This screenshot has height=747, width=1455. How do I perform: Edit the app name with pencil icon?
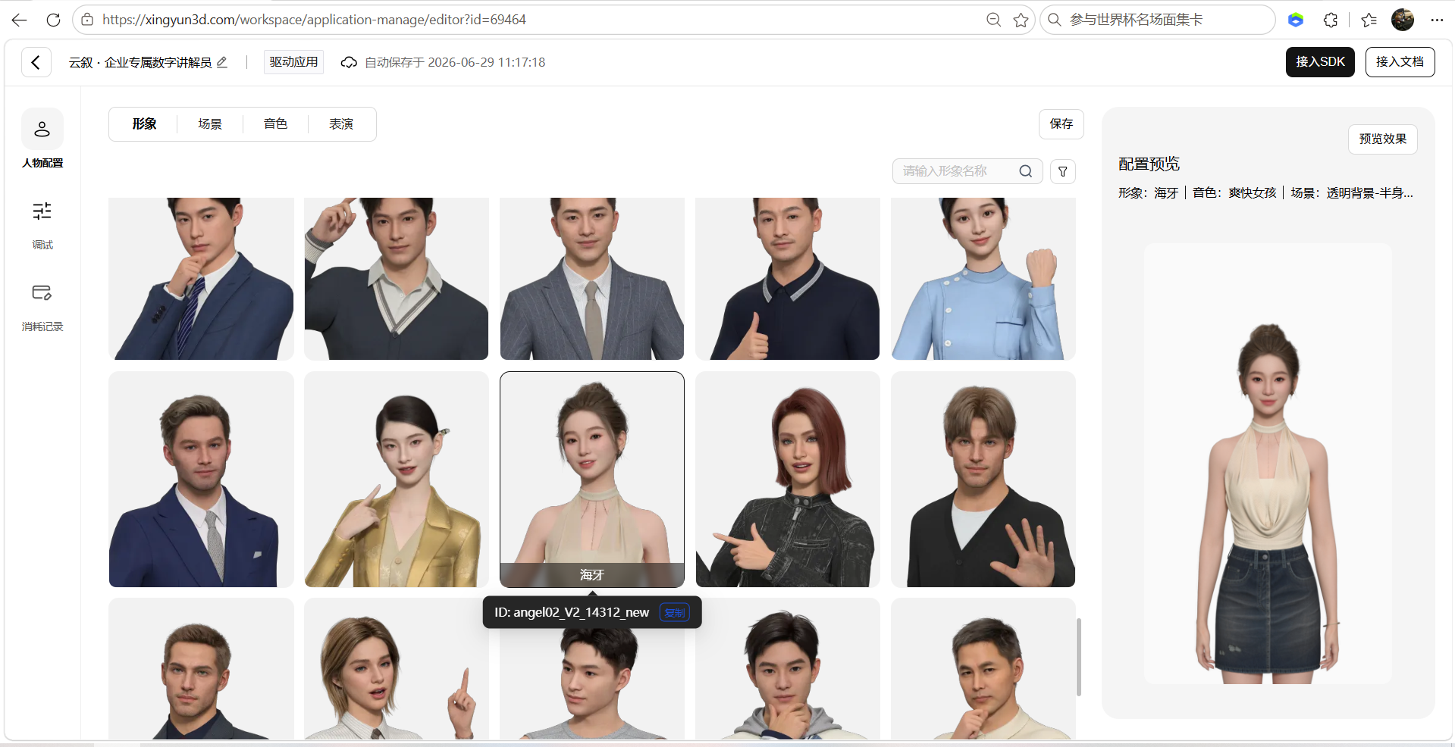pyautogui.click(x=222, y=62)
